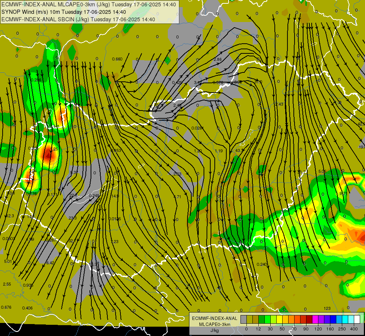Click the map value '0.853'
The width and height of the screenshot is (365, 336).
pos(116,150)
